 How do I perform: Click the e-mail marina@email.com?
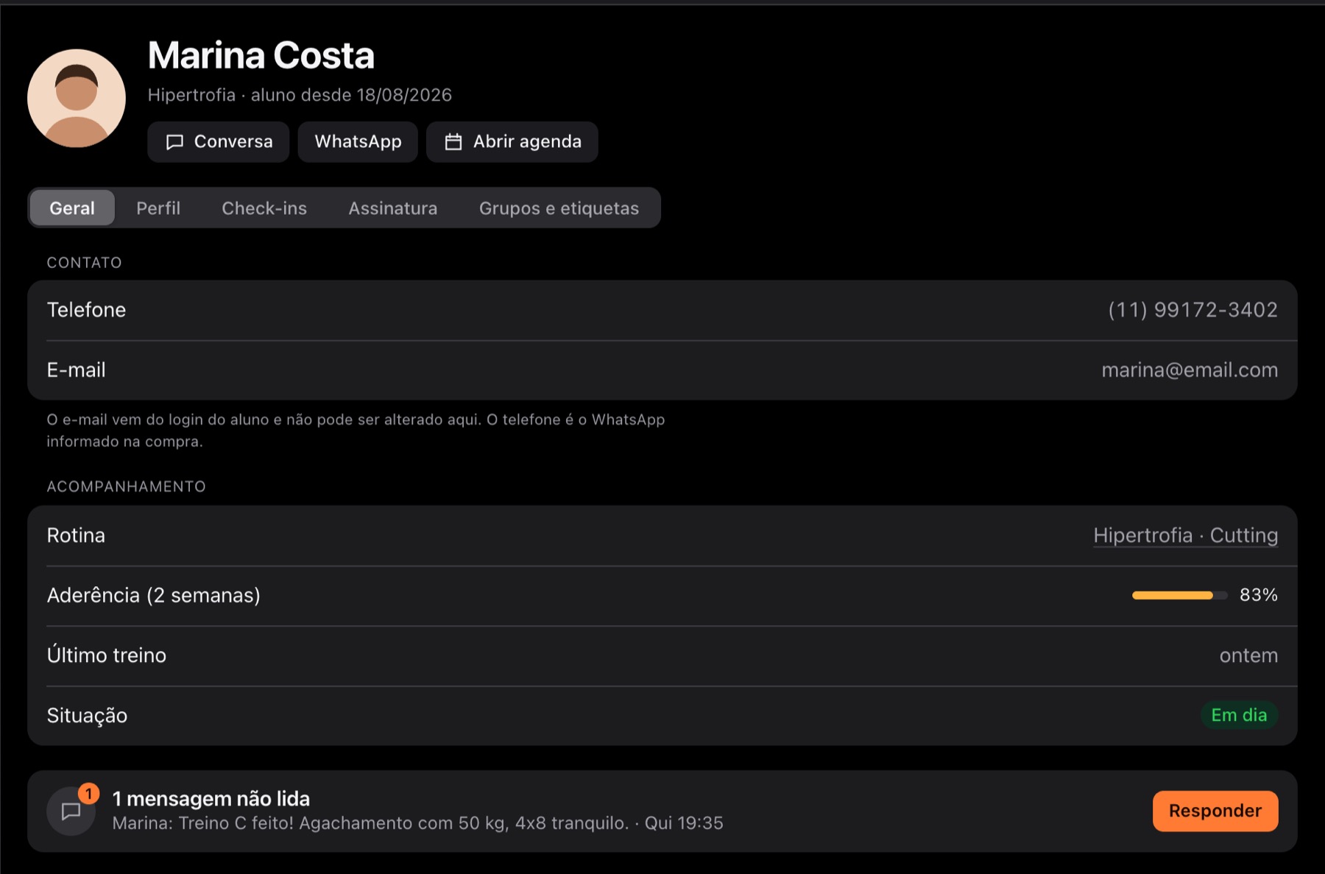click(1190, 370)
